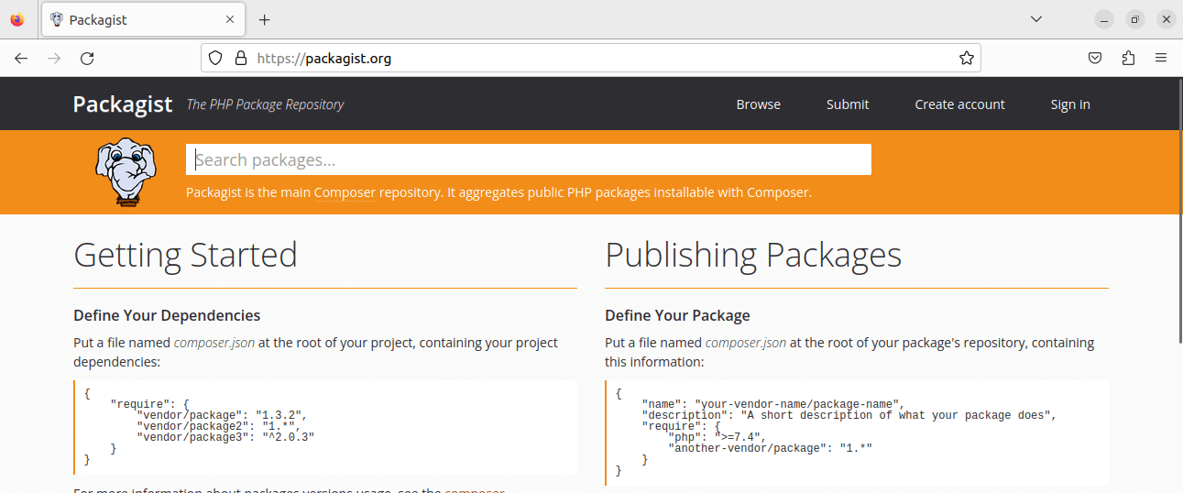Open the Extensions puzzle icon
Image resolution: width=1183 pixels, height=493 pixels.
(1128, 59)
